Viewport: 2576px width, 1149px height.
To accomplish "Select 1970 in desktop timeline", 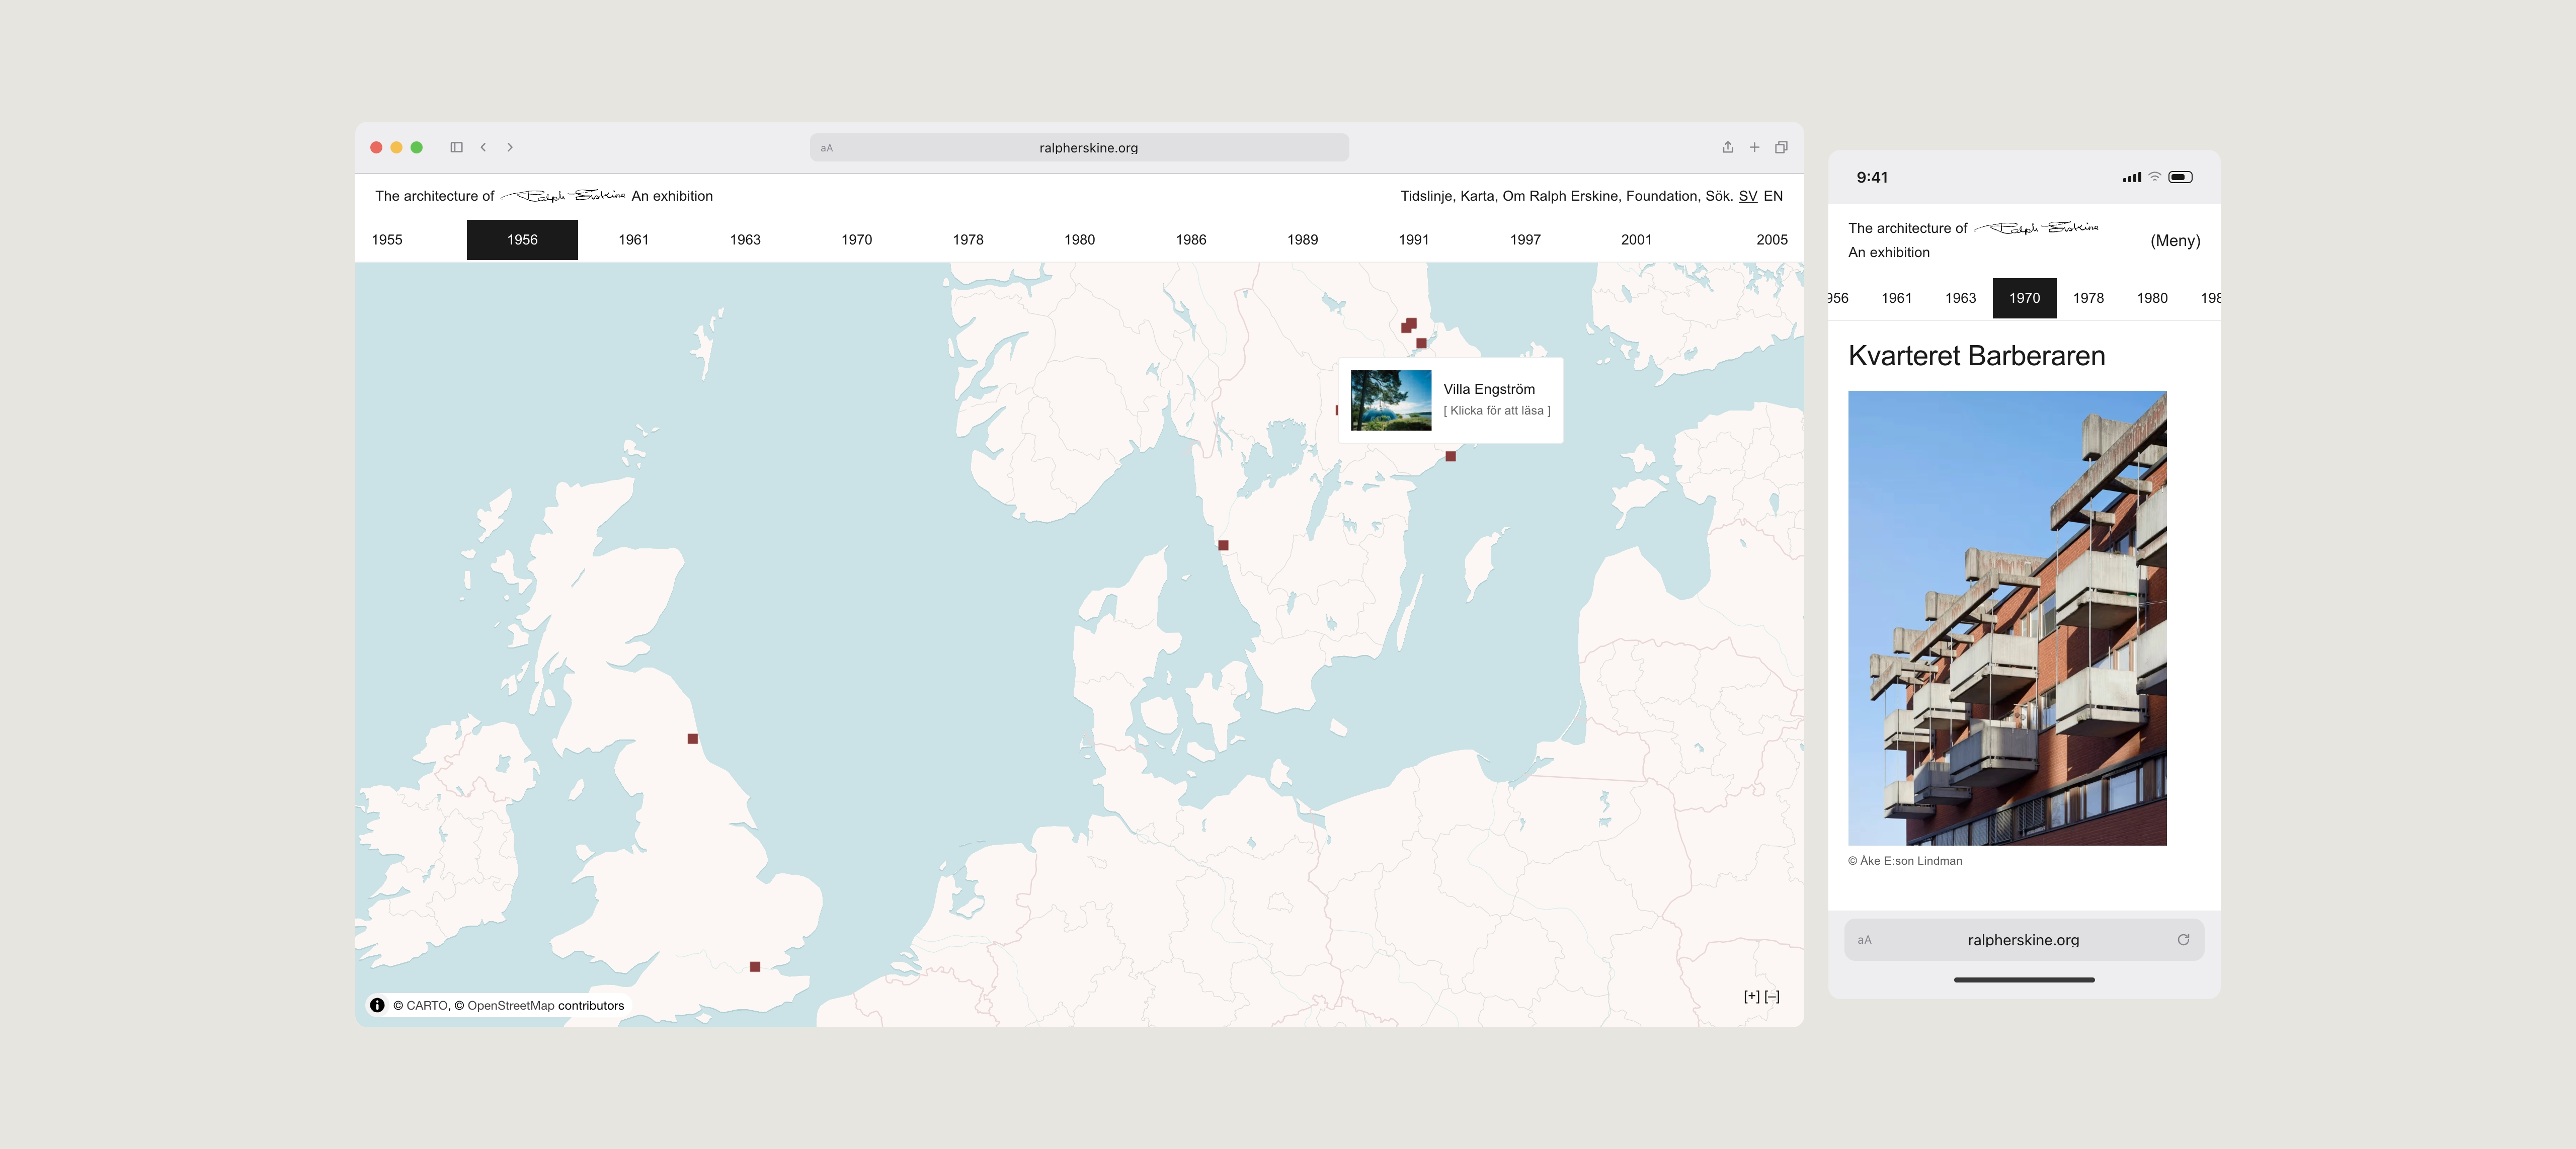I will pyautogui.click(x=857, y=240).
